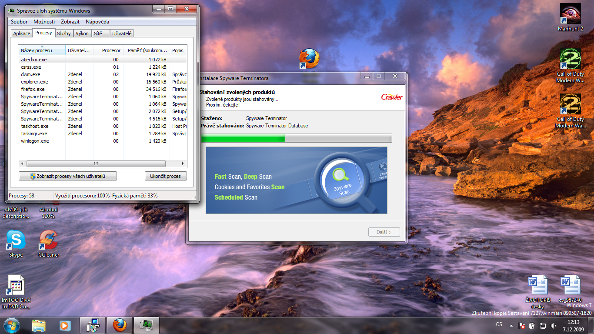
Task: Open the taskbar clock showing 12:13
Action: pyautogui.click(x=574, y=326)
